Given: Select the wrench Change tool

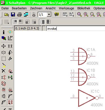Looking at the screenshot, I should 10,59.
